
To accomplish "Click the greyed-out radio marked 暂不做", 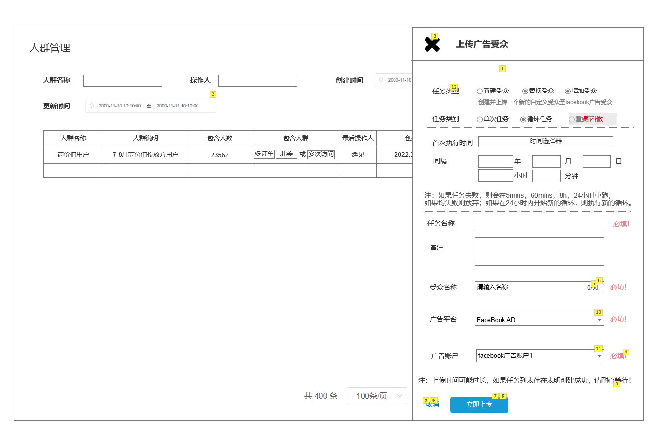I will coord(572,119).
